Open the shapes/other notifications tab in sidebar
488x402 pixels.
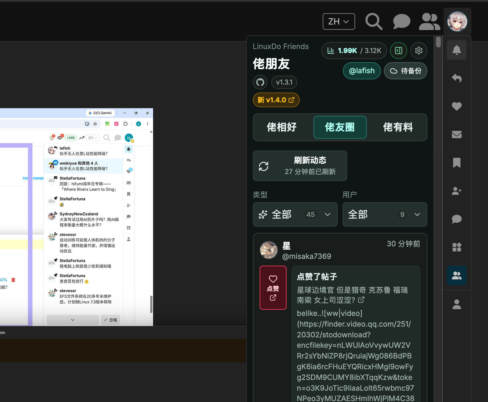pyautogui.click(x=456, y=247)
